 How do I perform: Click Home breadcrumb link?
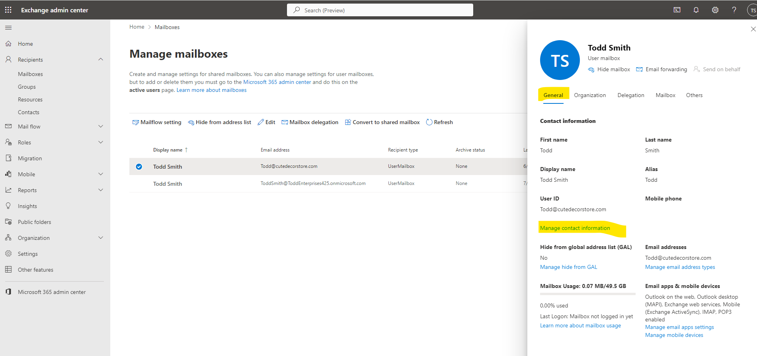pyautogui.click(x=137, y=27)
